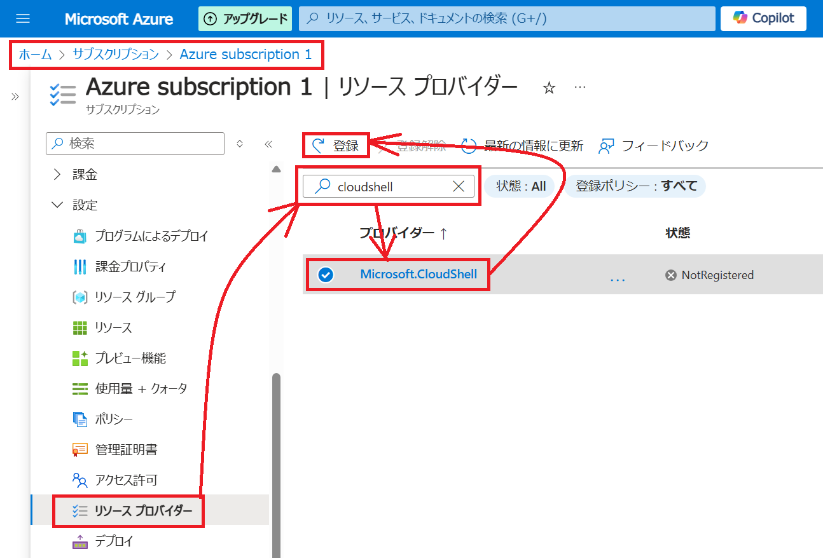The height and width of the screenshot is (558, 823).
Task: Click the 使用量 + クォータ icon
Action: coord(80,389)
